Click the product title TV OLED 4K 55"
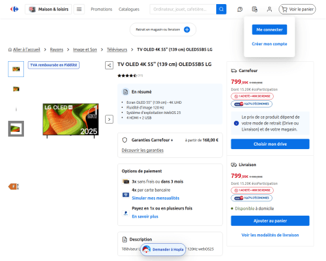Viewport: 326px width, 261px height. (x=164, y=65)
